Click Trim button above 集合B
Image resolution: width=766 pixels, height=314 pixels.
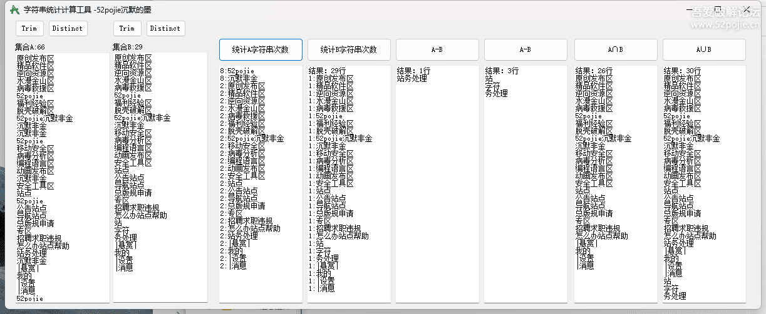point(127,28)
